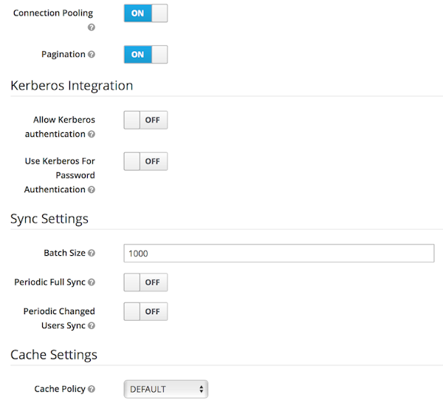Open Batch Size help icon
Viewport: 443px width, 403px height.
pos(92,253)
